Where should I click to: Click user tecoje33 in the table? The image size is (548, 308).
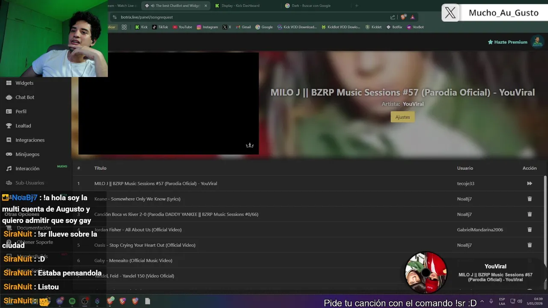465,184
